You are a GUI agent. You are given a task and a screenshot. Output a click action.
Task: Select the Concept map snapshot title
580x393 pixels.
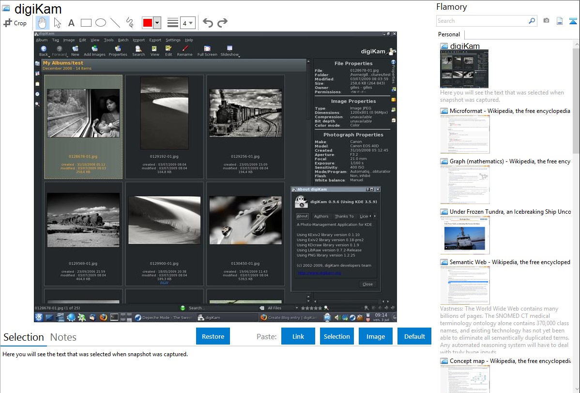(x=510, y=361)
